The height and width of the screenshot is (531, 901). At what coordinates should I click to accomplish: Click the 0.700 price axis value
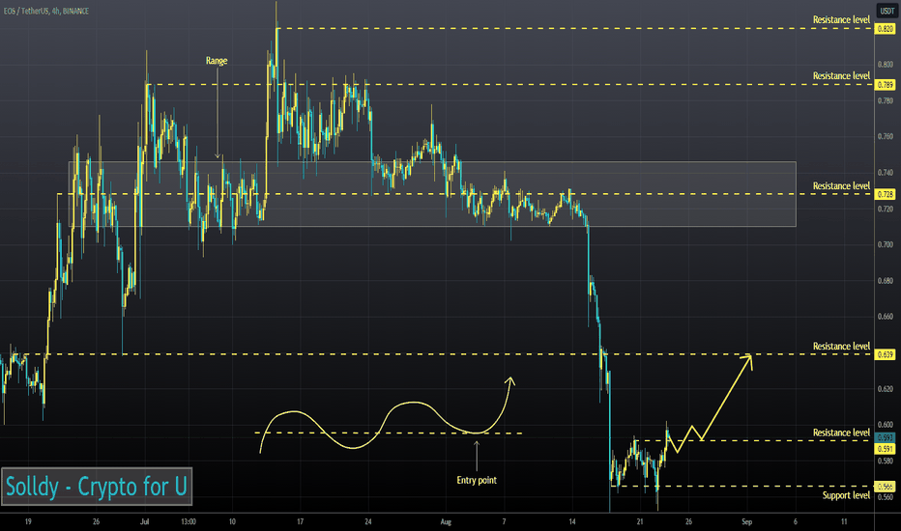point(885,244)
